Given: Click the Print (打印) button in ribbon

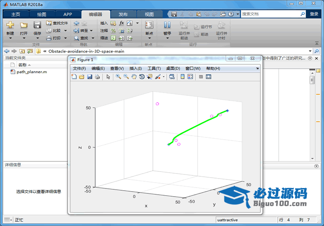Looking at the screenshot, I should pos(53,38).
